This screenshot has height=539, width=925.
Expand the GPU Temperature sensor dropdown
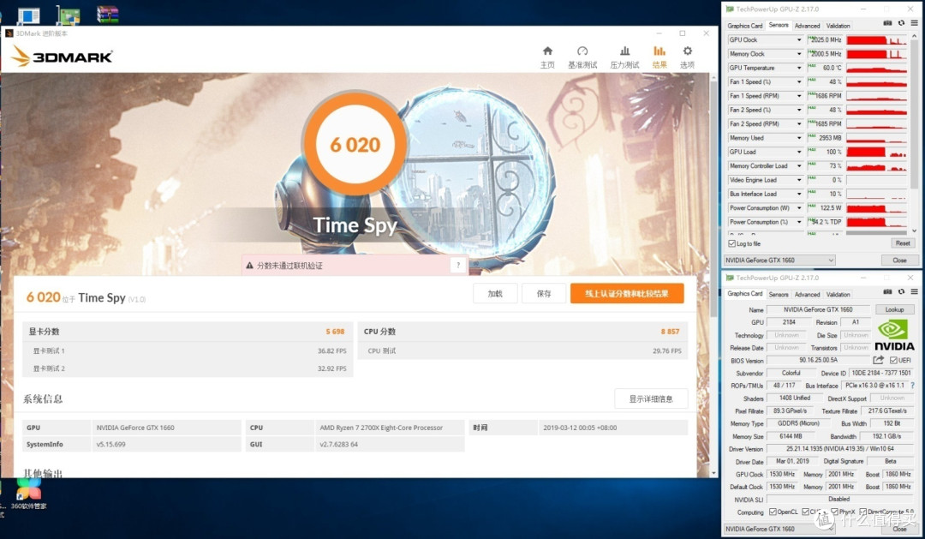799,68
